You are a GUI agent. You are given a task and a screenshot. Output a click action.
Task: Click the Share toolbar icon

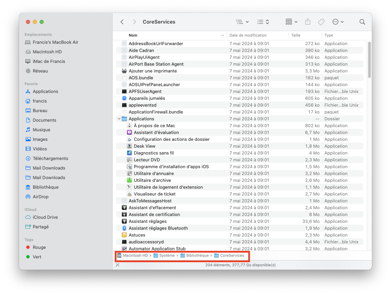(308, 22)
